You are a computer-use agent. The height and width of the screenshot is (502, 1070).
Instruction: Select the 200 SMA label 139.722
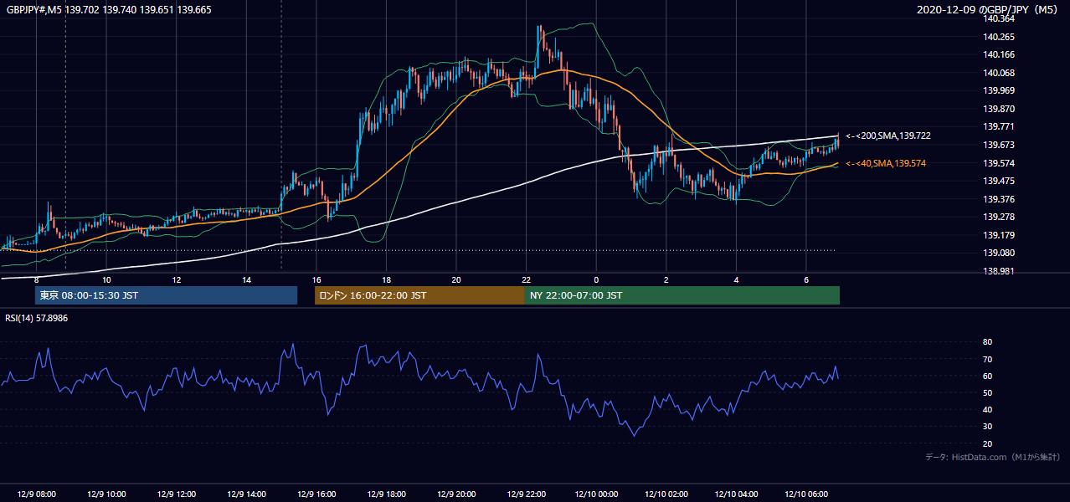tap(888, 136)
